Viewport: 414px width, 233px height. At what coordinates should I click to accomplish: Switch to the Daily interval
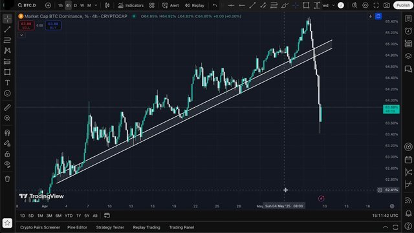click(76, 5)
